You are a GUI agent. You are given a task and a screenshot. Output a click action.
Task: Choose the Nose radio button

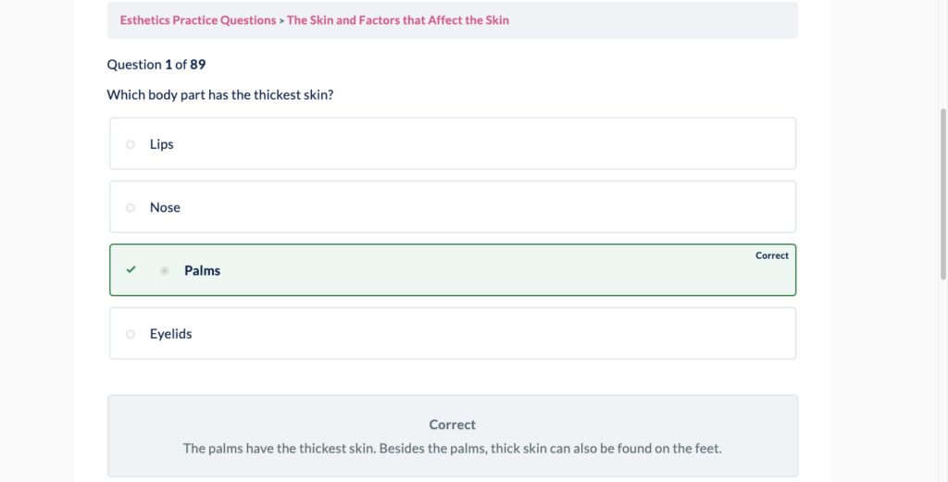tap(130, 207)
